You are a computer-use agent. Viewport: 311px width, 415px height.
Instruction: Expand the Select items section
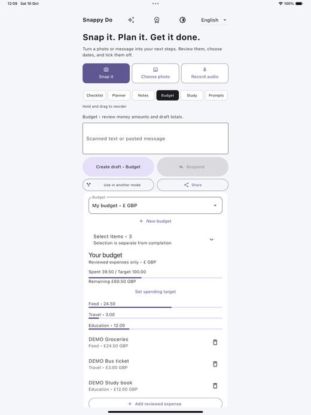pos(155,240)
